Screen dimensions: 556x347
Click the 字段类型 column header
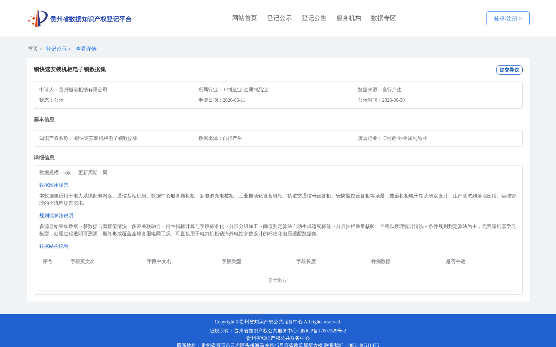click(x=231, y=261)
